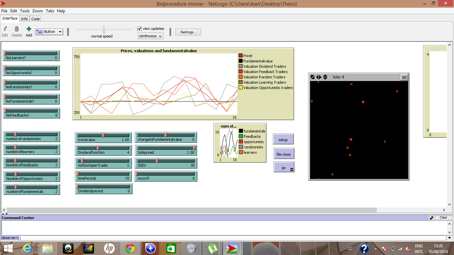This screenshot has width=454, height=255.
Task: Open Google Chrome from the taskbar
Action: (x=130, y=248)
